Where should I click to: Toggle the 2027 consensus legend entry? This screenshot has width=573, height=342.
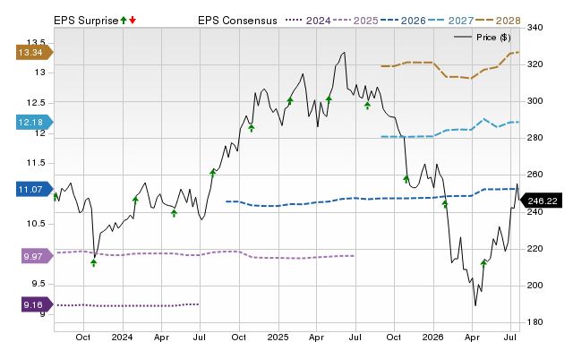(450, 21)
